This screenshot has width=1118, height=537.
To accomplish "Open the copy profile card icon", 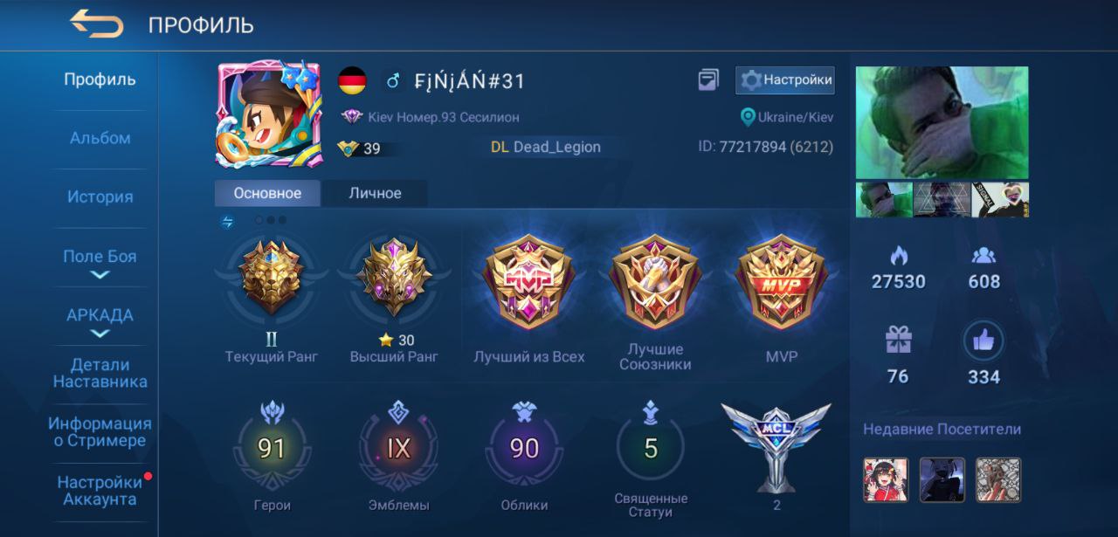I will (x=708, y=80).
